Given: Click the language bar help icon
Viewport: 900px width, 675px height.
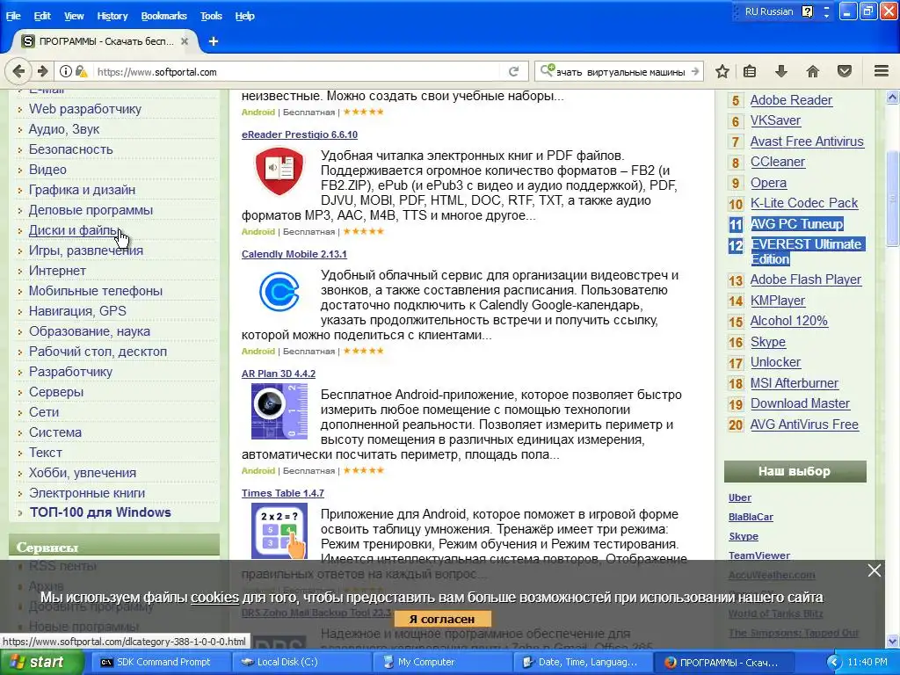Looking at the screenshot, I should 808,11.
